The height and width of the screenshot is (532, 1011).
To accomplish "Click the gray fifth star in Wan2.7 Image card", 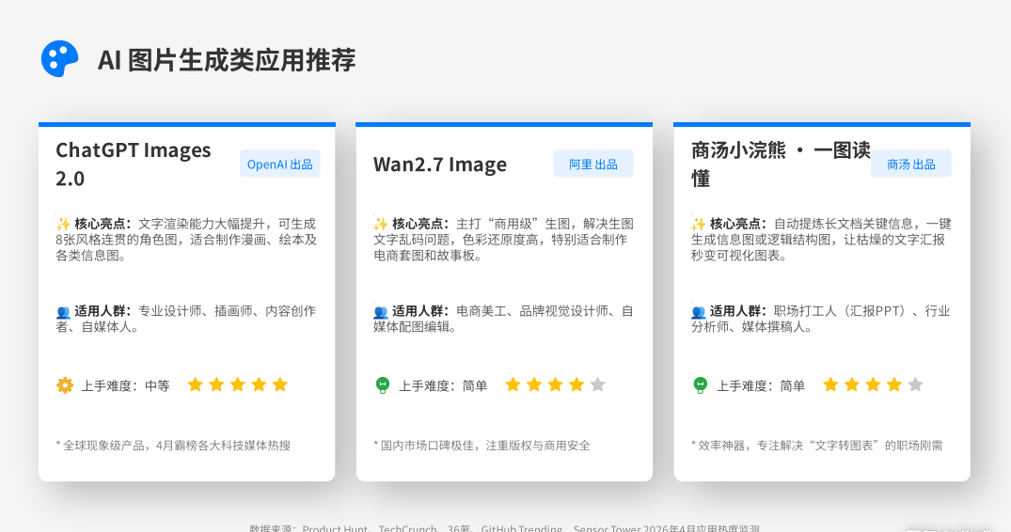I will [598, 384].
